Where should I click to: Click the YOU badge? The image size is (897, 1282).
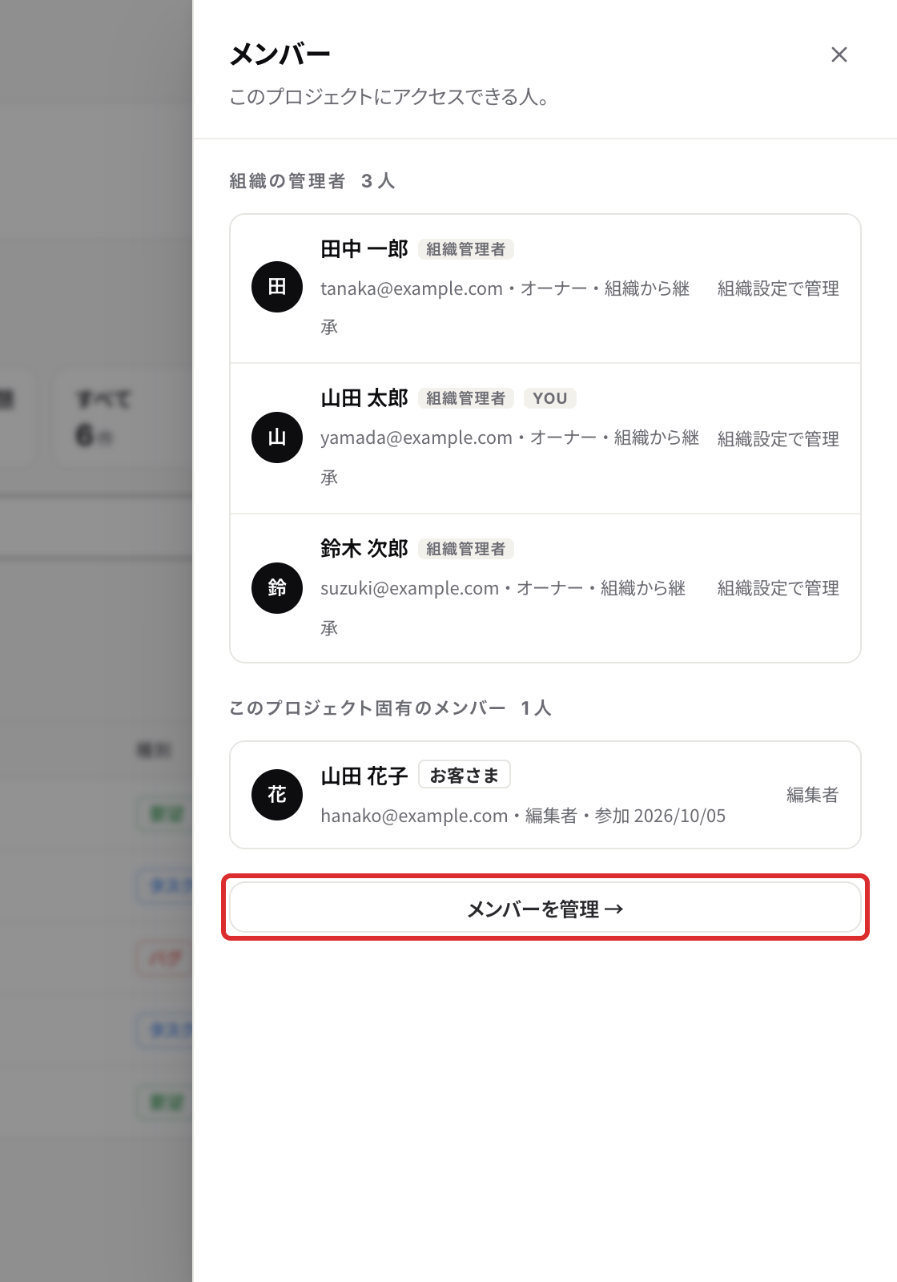(550, 398)
